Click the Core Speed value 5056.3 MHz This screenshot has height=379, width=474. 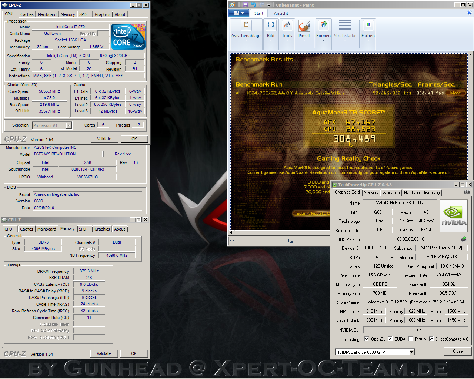(x=49, y=91)
